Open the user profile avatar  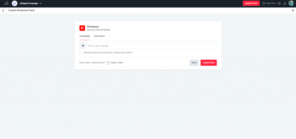[291, 3]
